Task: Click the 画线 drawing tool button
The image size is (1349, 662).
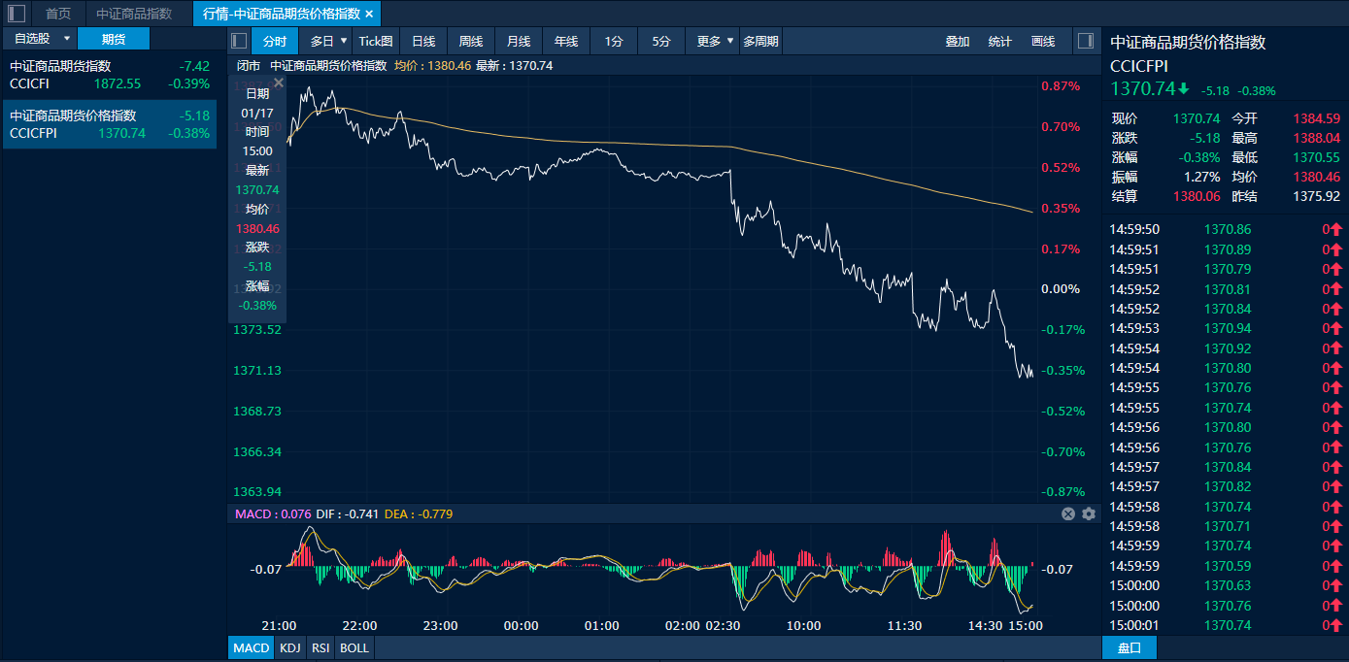Action: click(1043, 41)
